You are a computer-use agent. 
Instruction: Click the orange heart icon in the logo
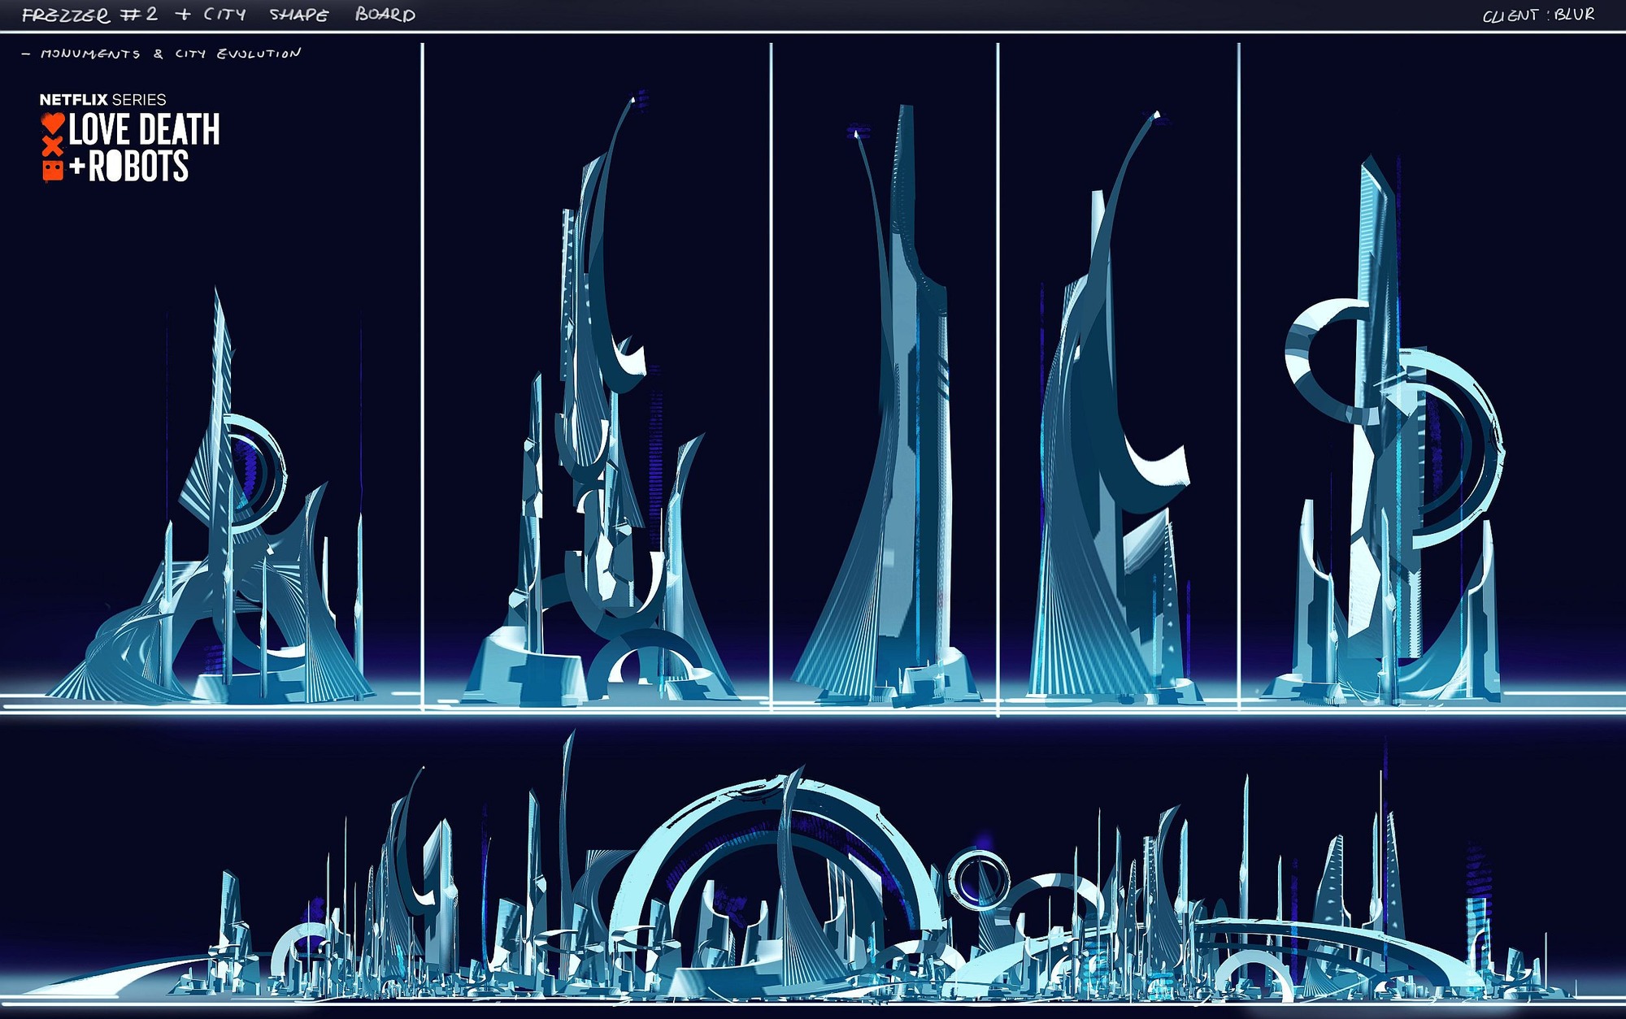pos(53,124)
